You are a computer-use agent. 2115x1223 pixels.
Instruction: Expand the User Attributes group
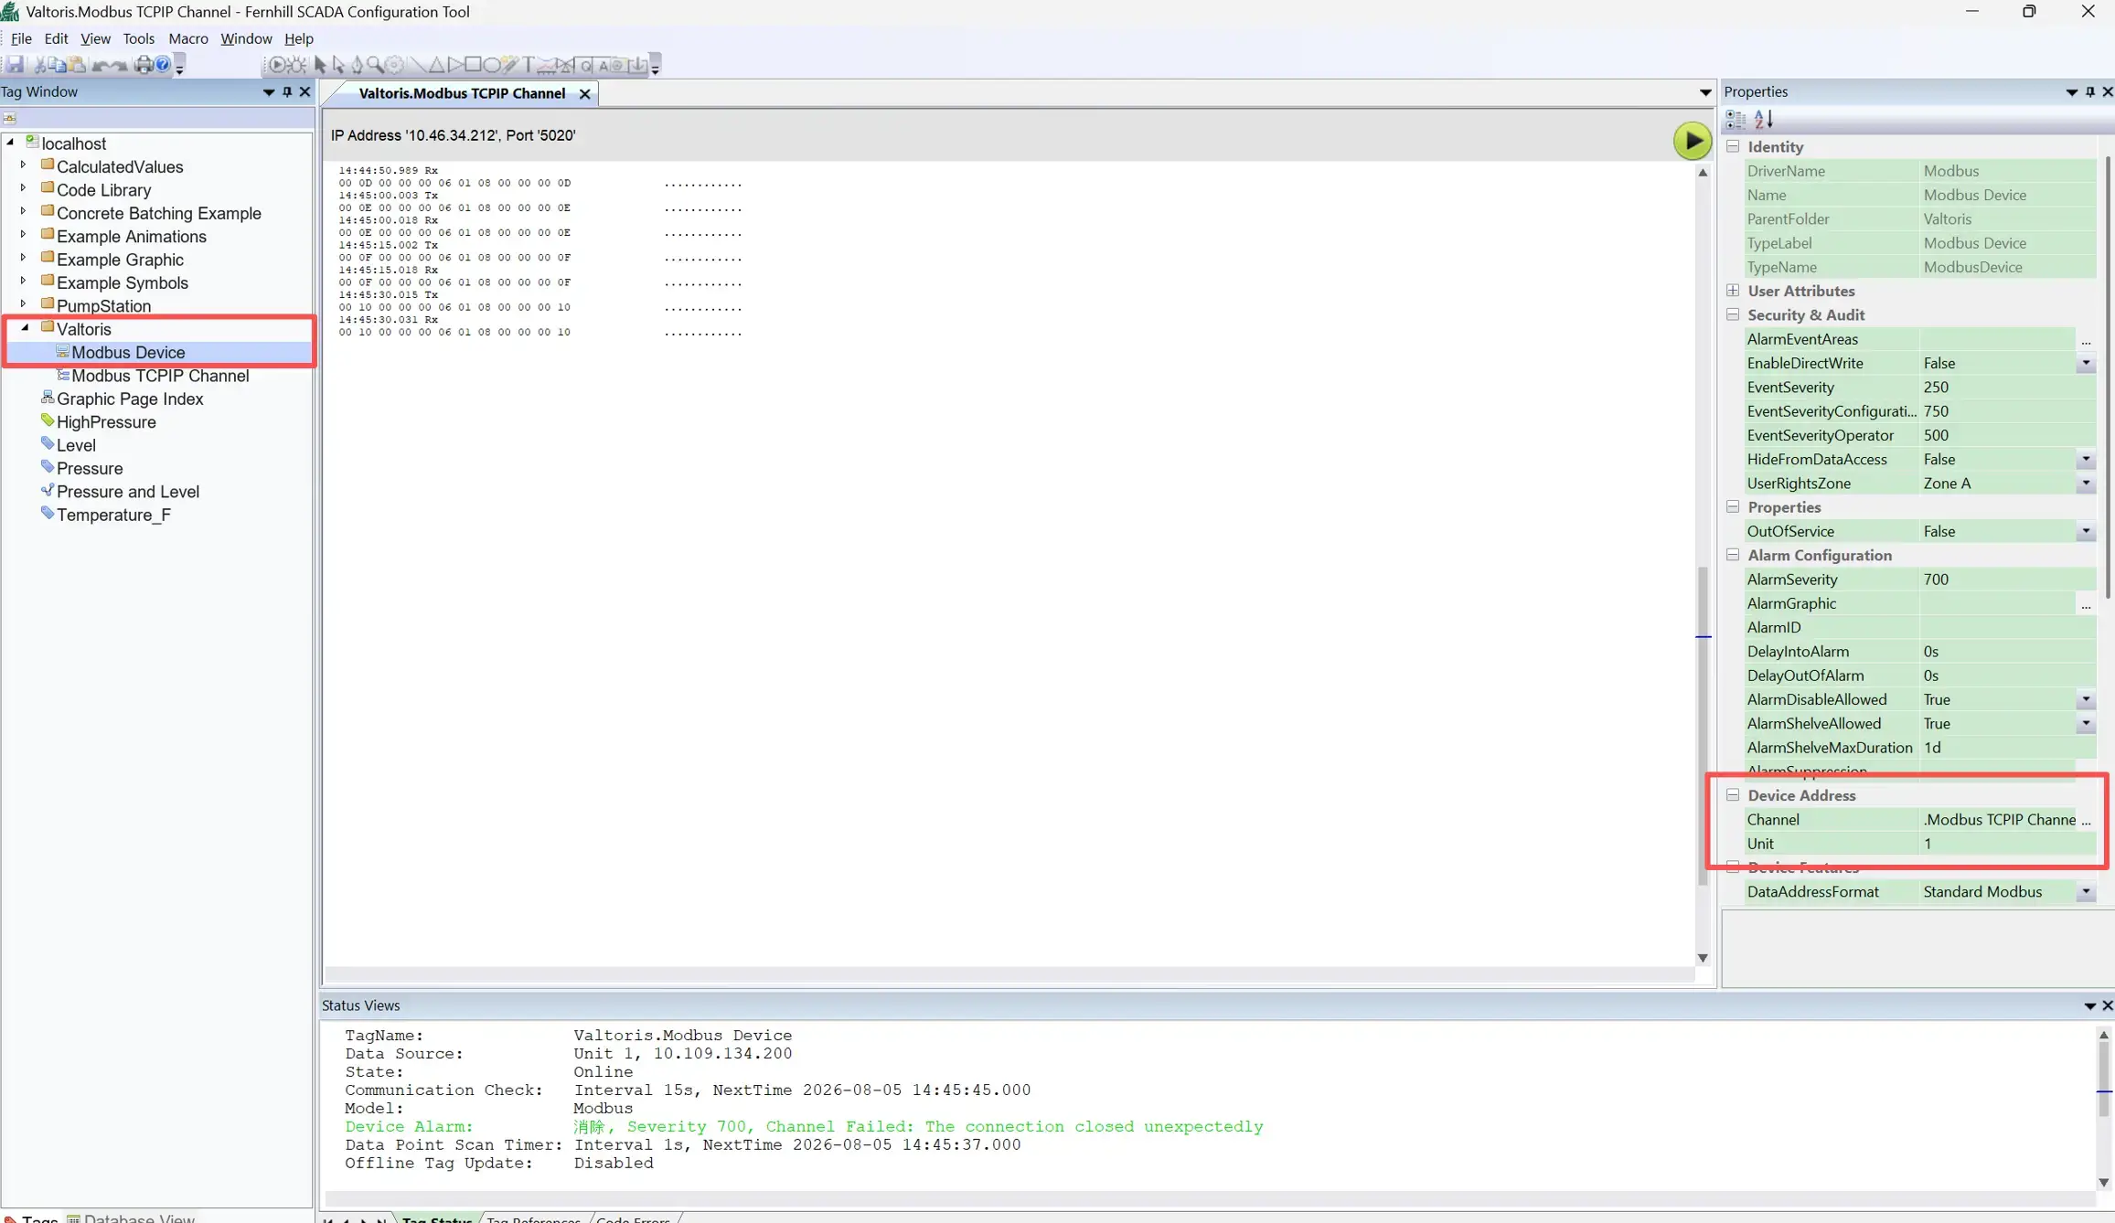(1733, 291)
